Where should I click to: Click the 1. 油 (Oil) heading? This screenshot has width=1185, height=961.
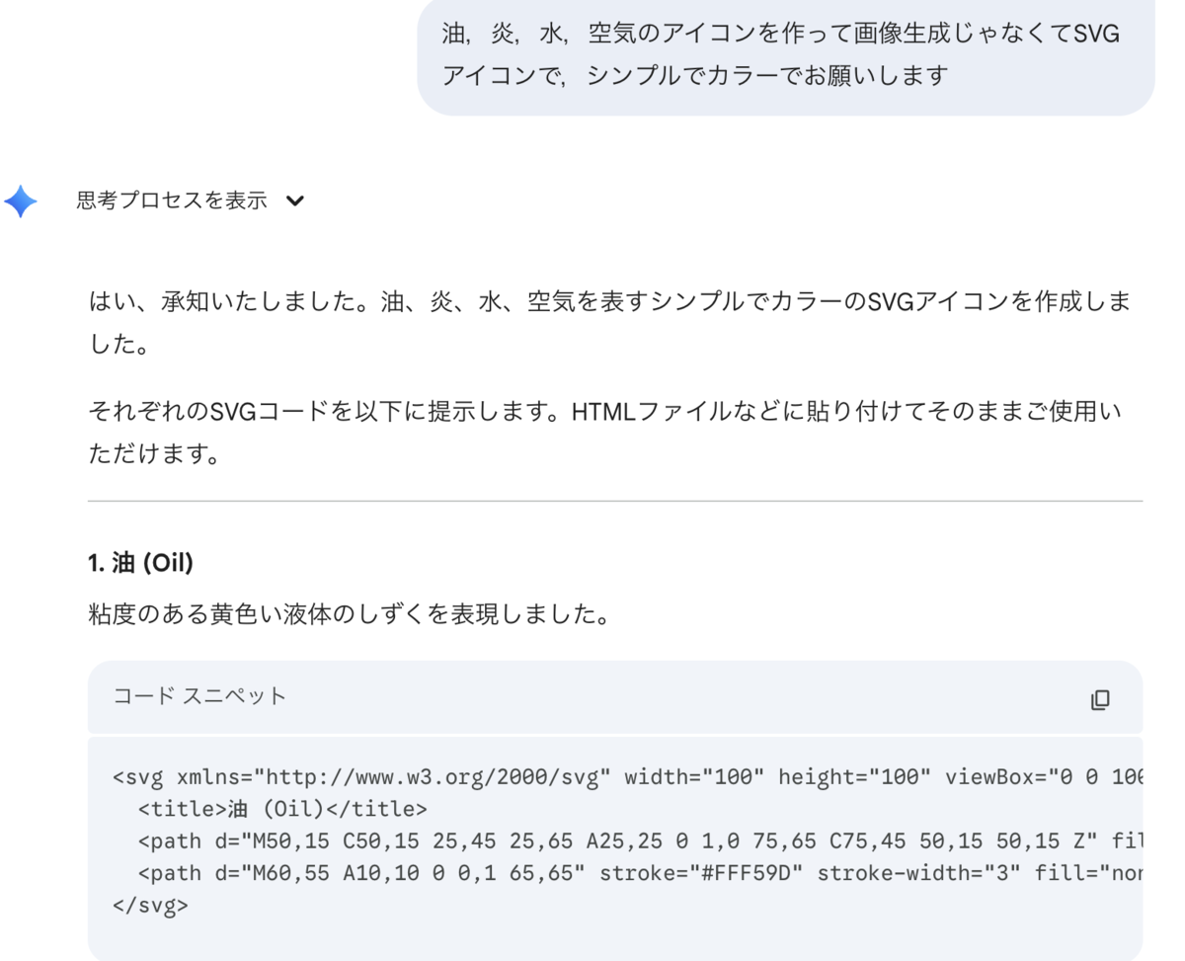coord(140,563)
